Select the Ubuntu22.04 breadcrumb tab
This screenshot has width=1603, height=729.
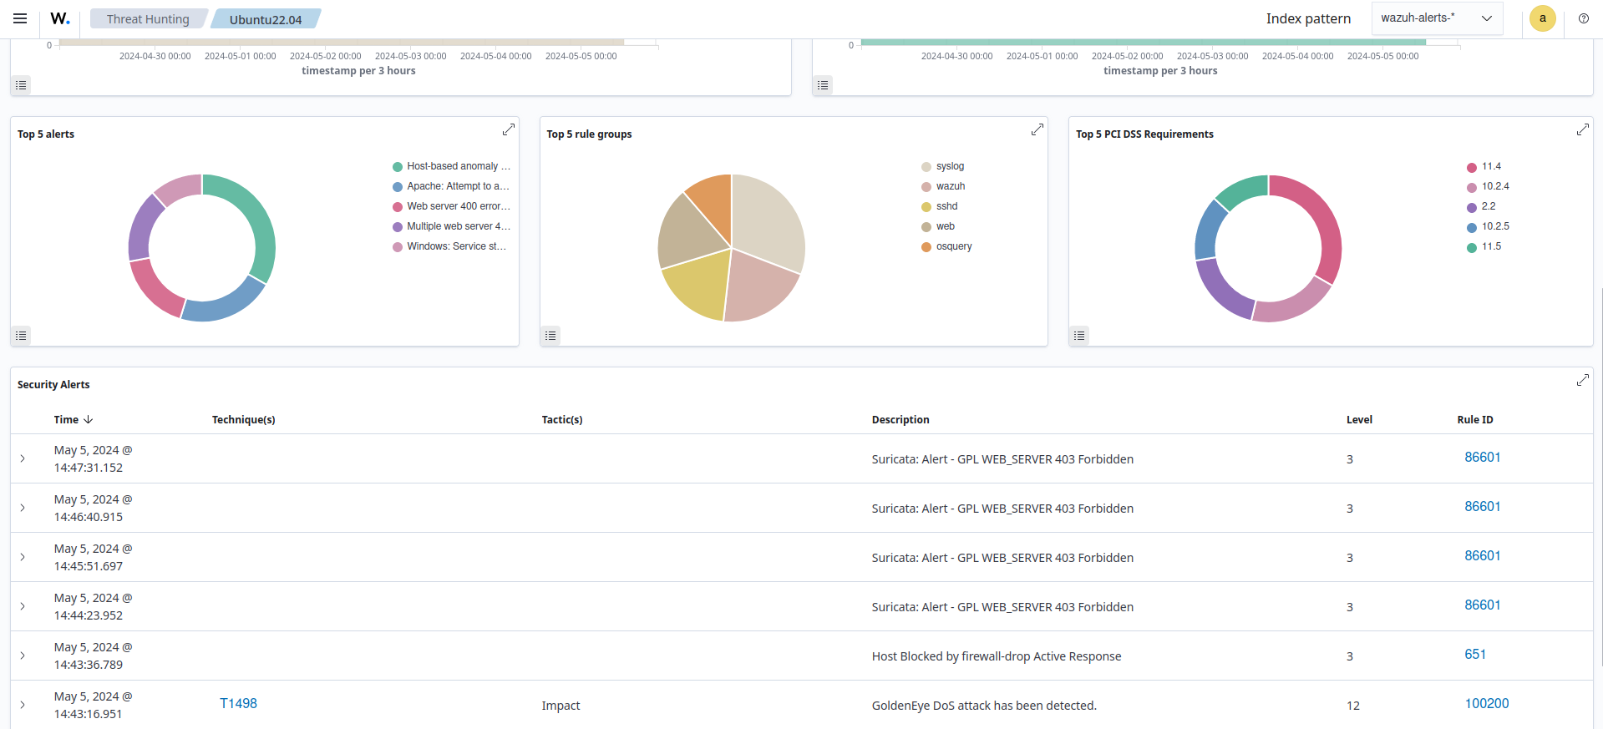(266, 19)
